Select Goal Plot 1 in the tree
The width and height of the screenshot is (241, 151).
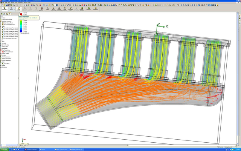point(8,64)
